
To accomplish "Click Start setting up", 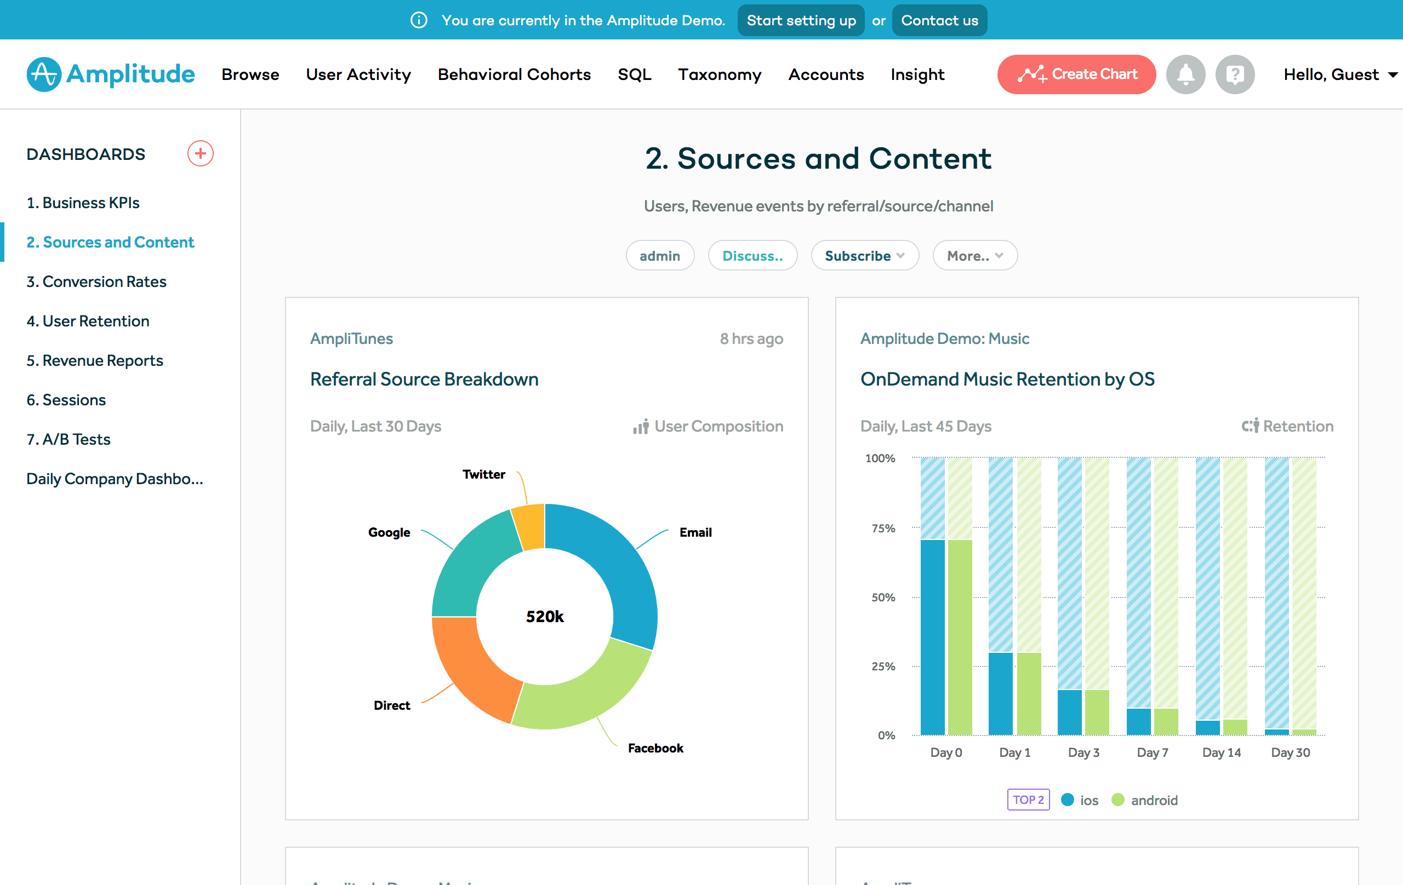I will click(x=801, y=20).
